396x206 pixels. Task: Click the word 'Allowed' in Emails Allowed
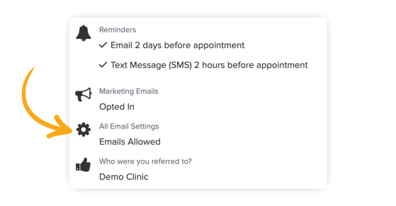pyautogui.click(x=144, y=142)
